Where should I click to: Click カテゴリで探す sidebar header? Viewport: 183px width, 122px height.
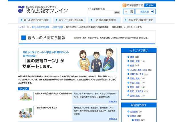[139, 50]
